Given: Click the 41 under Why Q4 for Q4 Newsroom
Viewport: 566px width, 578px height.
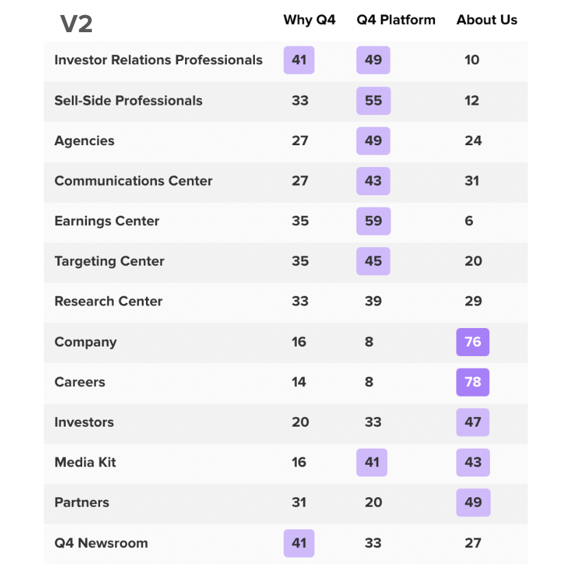Looking at the screenshot, I should point(299,543).
